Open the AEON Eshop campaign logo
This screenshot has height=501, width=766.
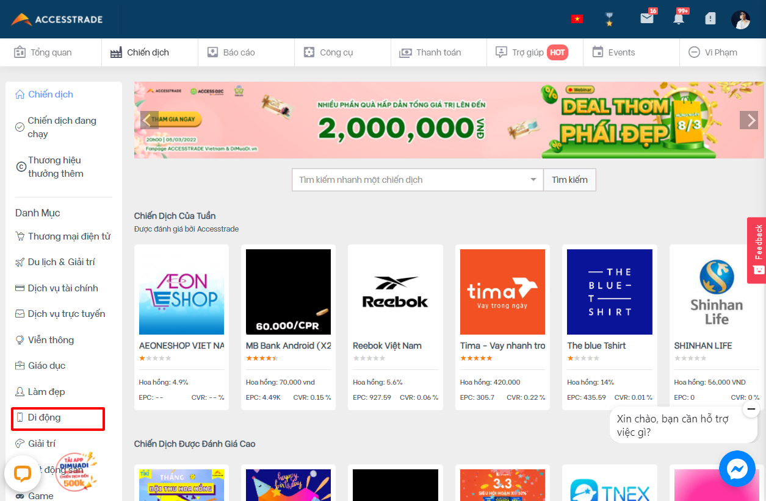tap(181, 292)
